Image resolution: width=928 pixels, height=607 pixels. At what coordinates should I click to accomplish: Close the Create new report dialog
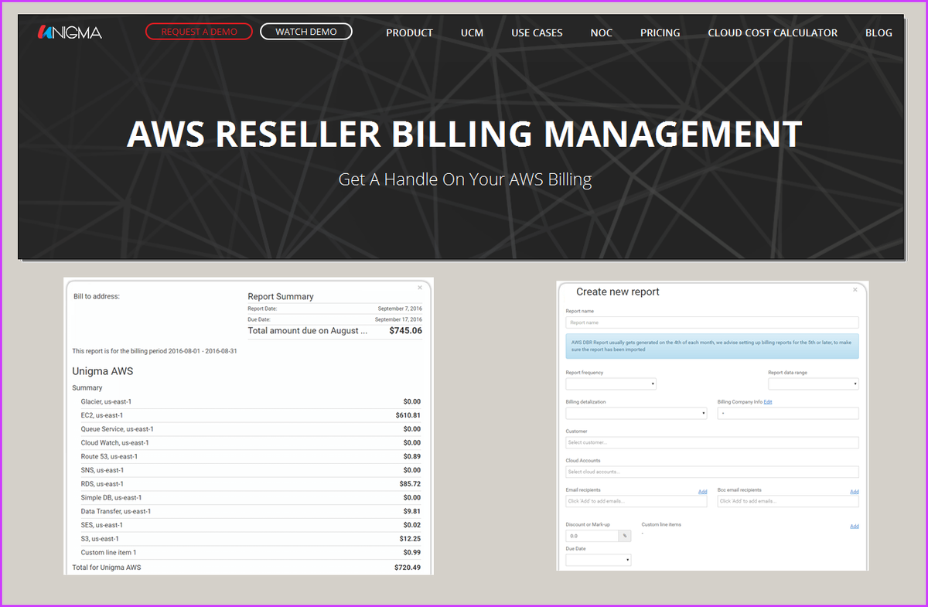(x=855, y=290)
